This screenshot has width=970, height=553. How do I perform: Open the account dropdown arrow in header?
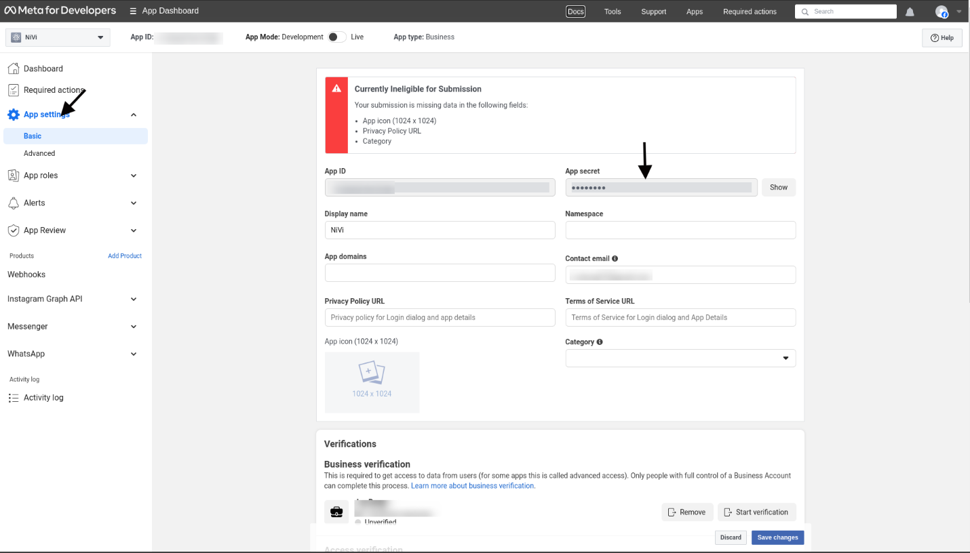tap(958, 12)
